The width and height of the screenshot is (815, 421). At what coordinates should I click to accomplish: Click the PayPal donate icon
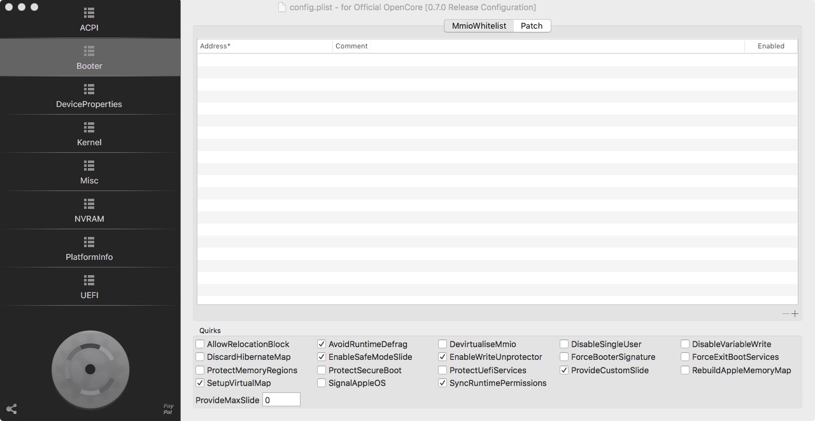168,409
